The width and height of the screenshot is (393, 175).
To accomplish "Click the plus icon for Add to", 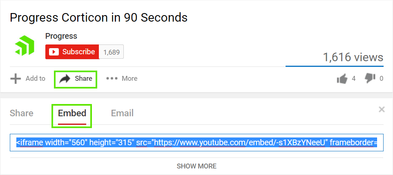I will tap(16, 78).
